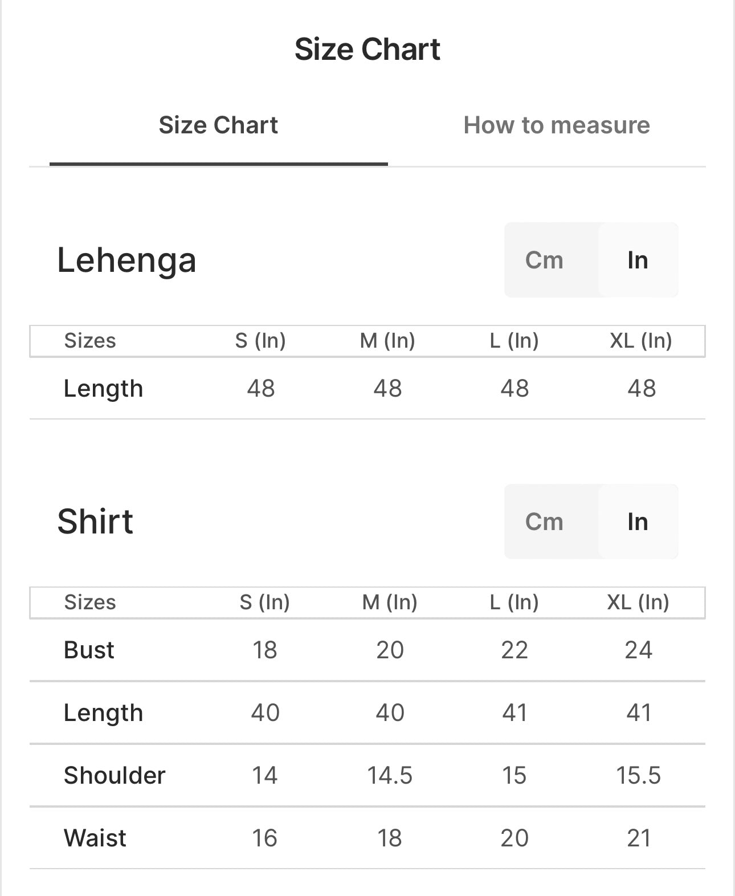Click the Waist value 16 for S

tap(265, 838)
